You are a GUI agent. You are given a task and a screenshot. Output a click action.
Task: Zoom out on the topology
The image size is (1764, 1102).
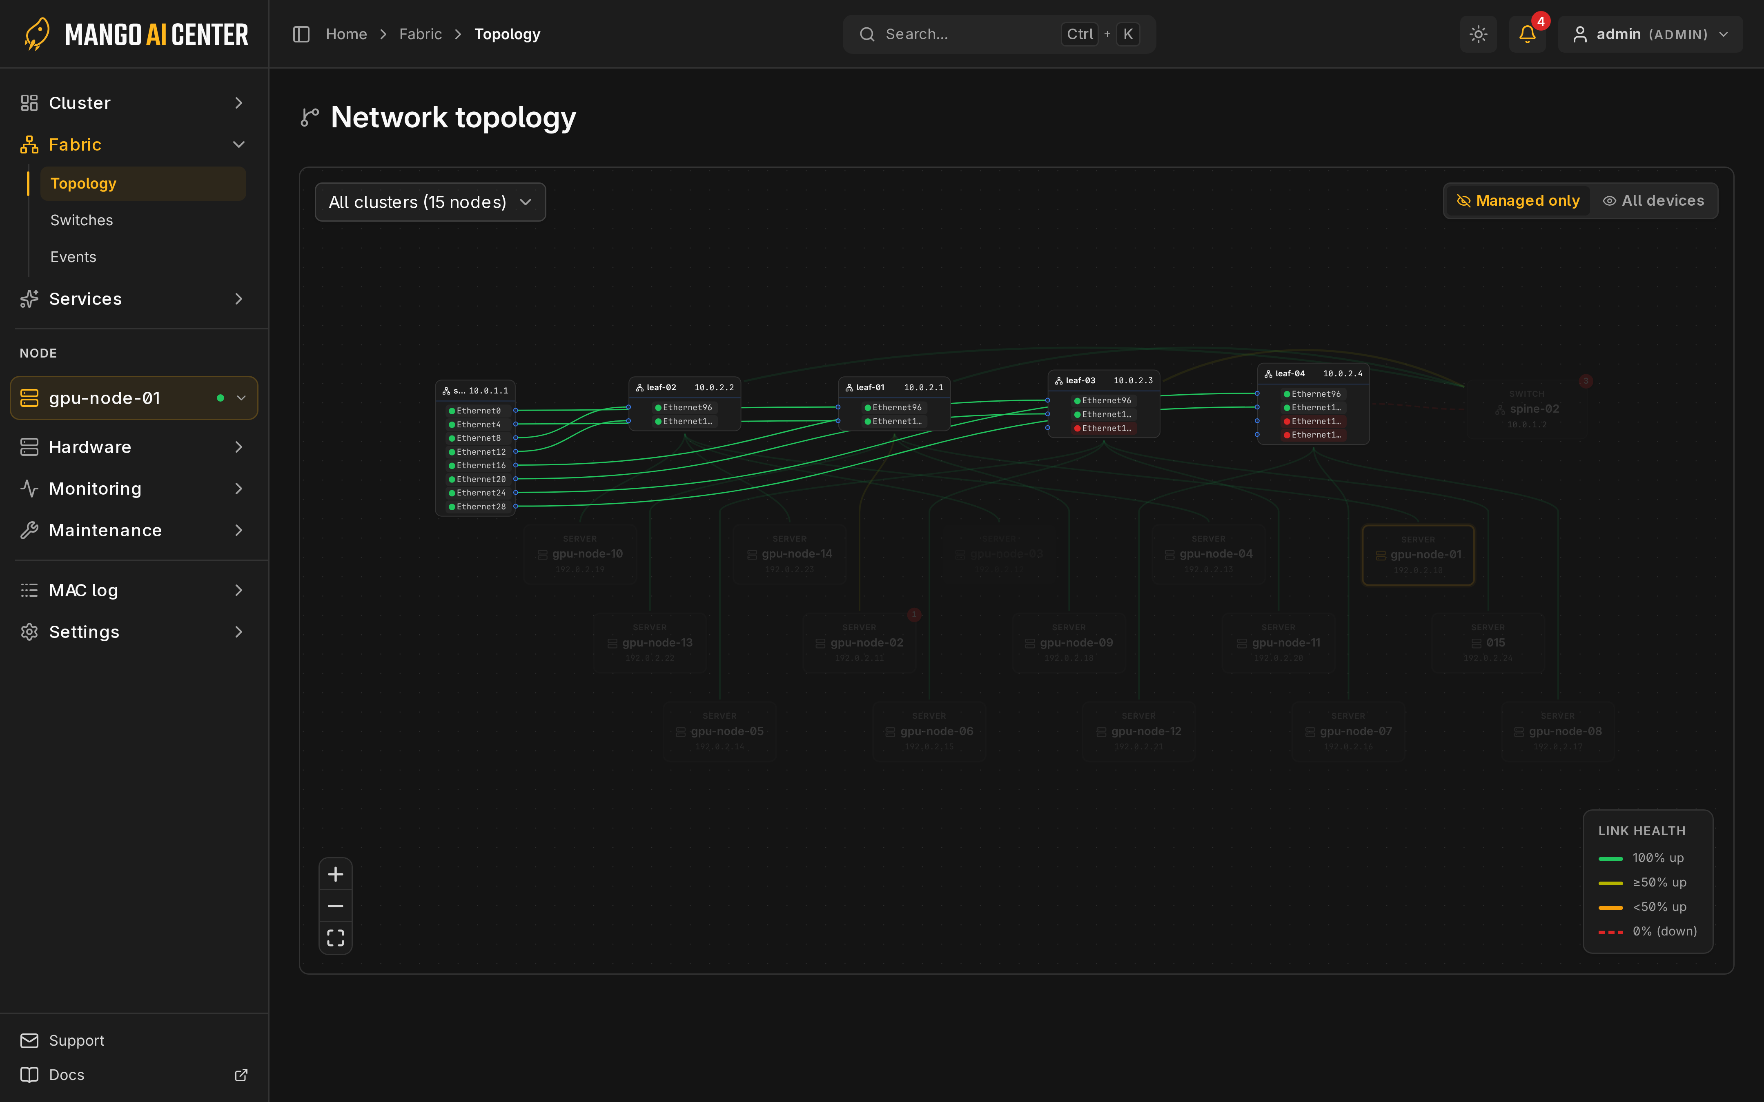(x=335, y=906)
